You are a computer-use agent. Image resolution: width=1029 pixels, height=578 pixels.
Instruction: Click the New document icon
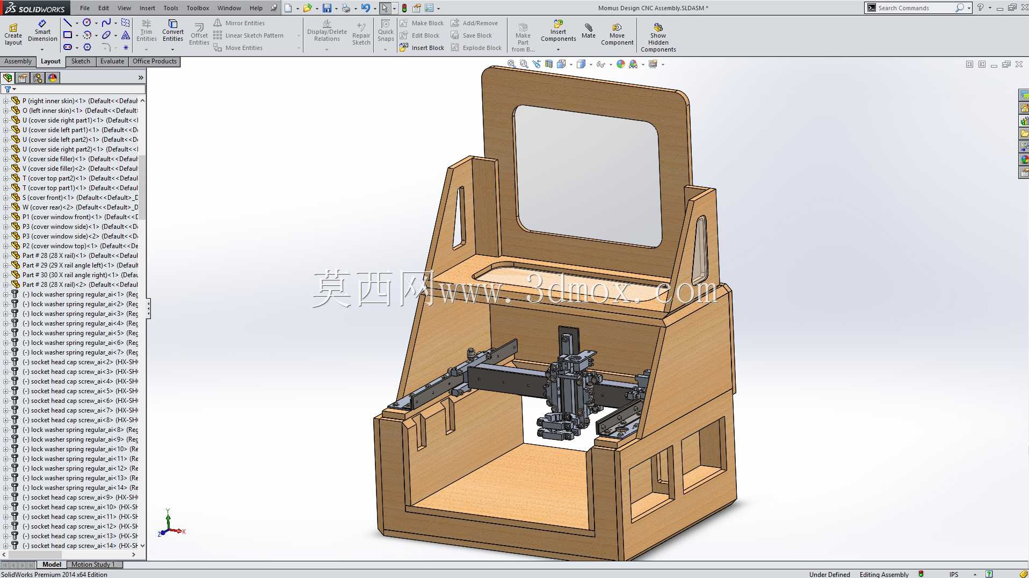[288, 8]
